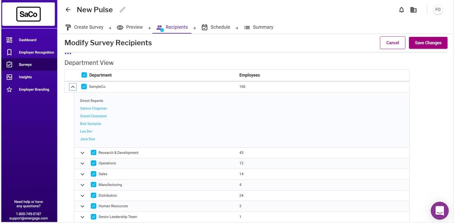Click the pencil icon to rename New Pulse

[x=123, y=10]
